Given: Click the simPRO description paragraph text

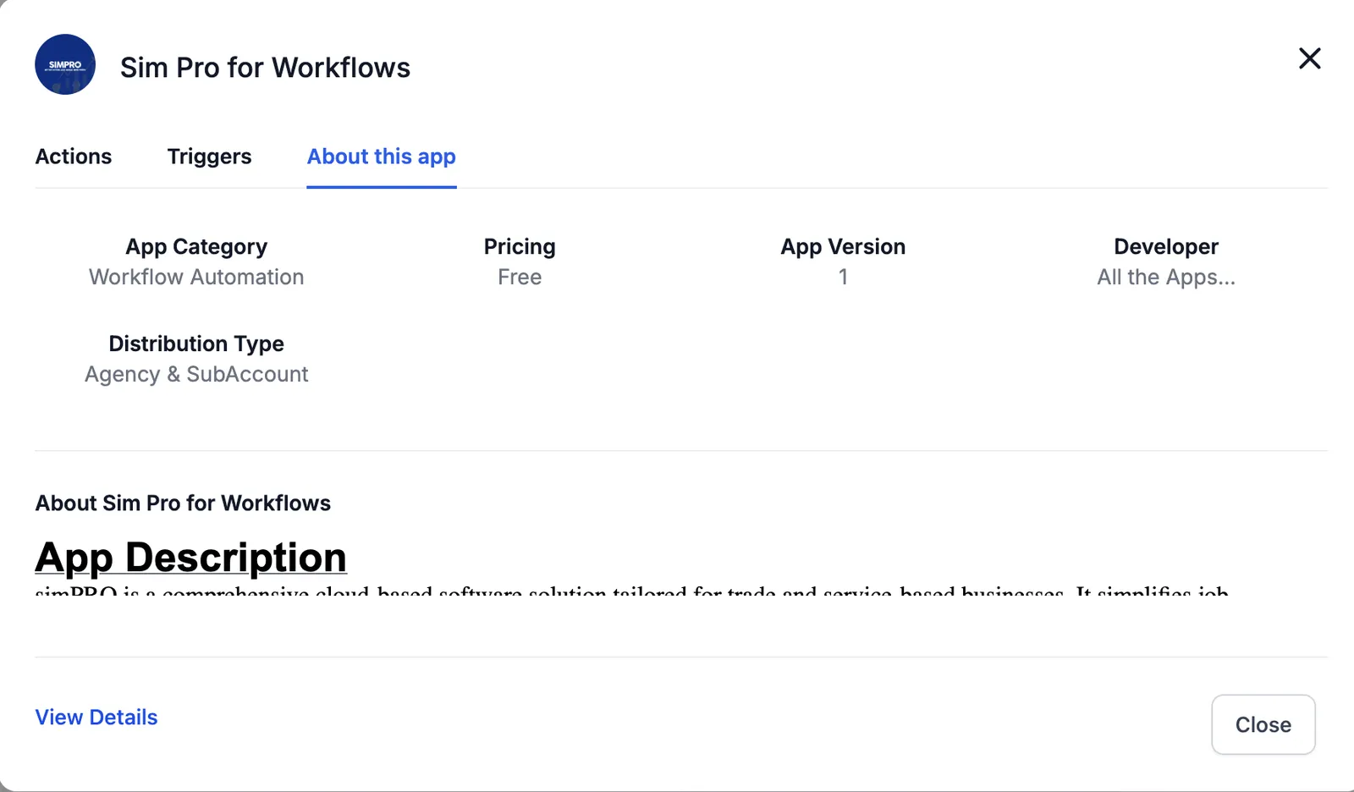Looking at the screenshot, I should pyautogui.click(x=632, y=590).
